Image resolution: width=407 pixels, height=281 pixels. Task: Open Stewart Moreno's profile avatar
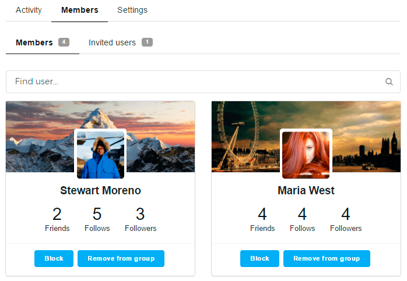[100, 155]
